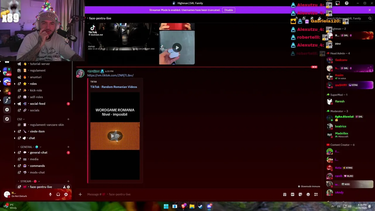This screenshot has width=375, height=211.
Task: Open the anunturi channel
Action: 36,77
